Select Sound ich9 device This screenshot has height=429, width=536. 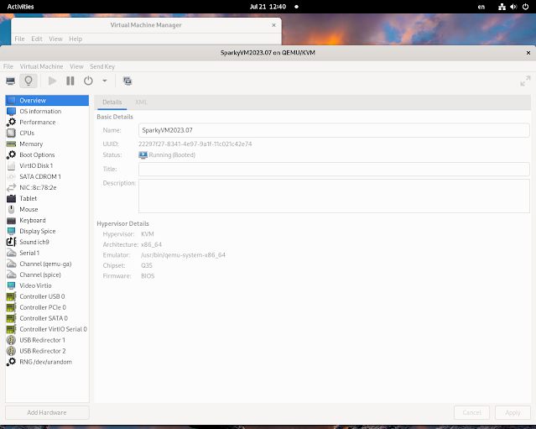click(x=47, y=242)
